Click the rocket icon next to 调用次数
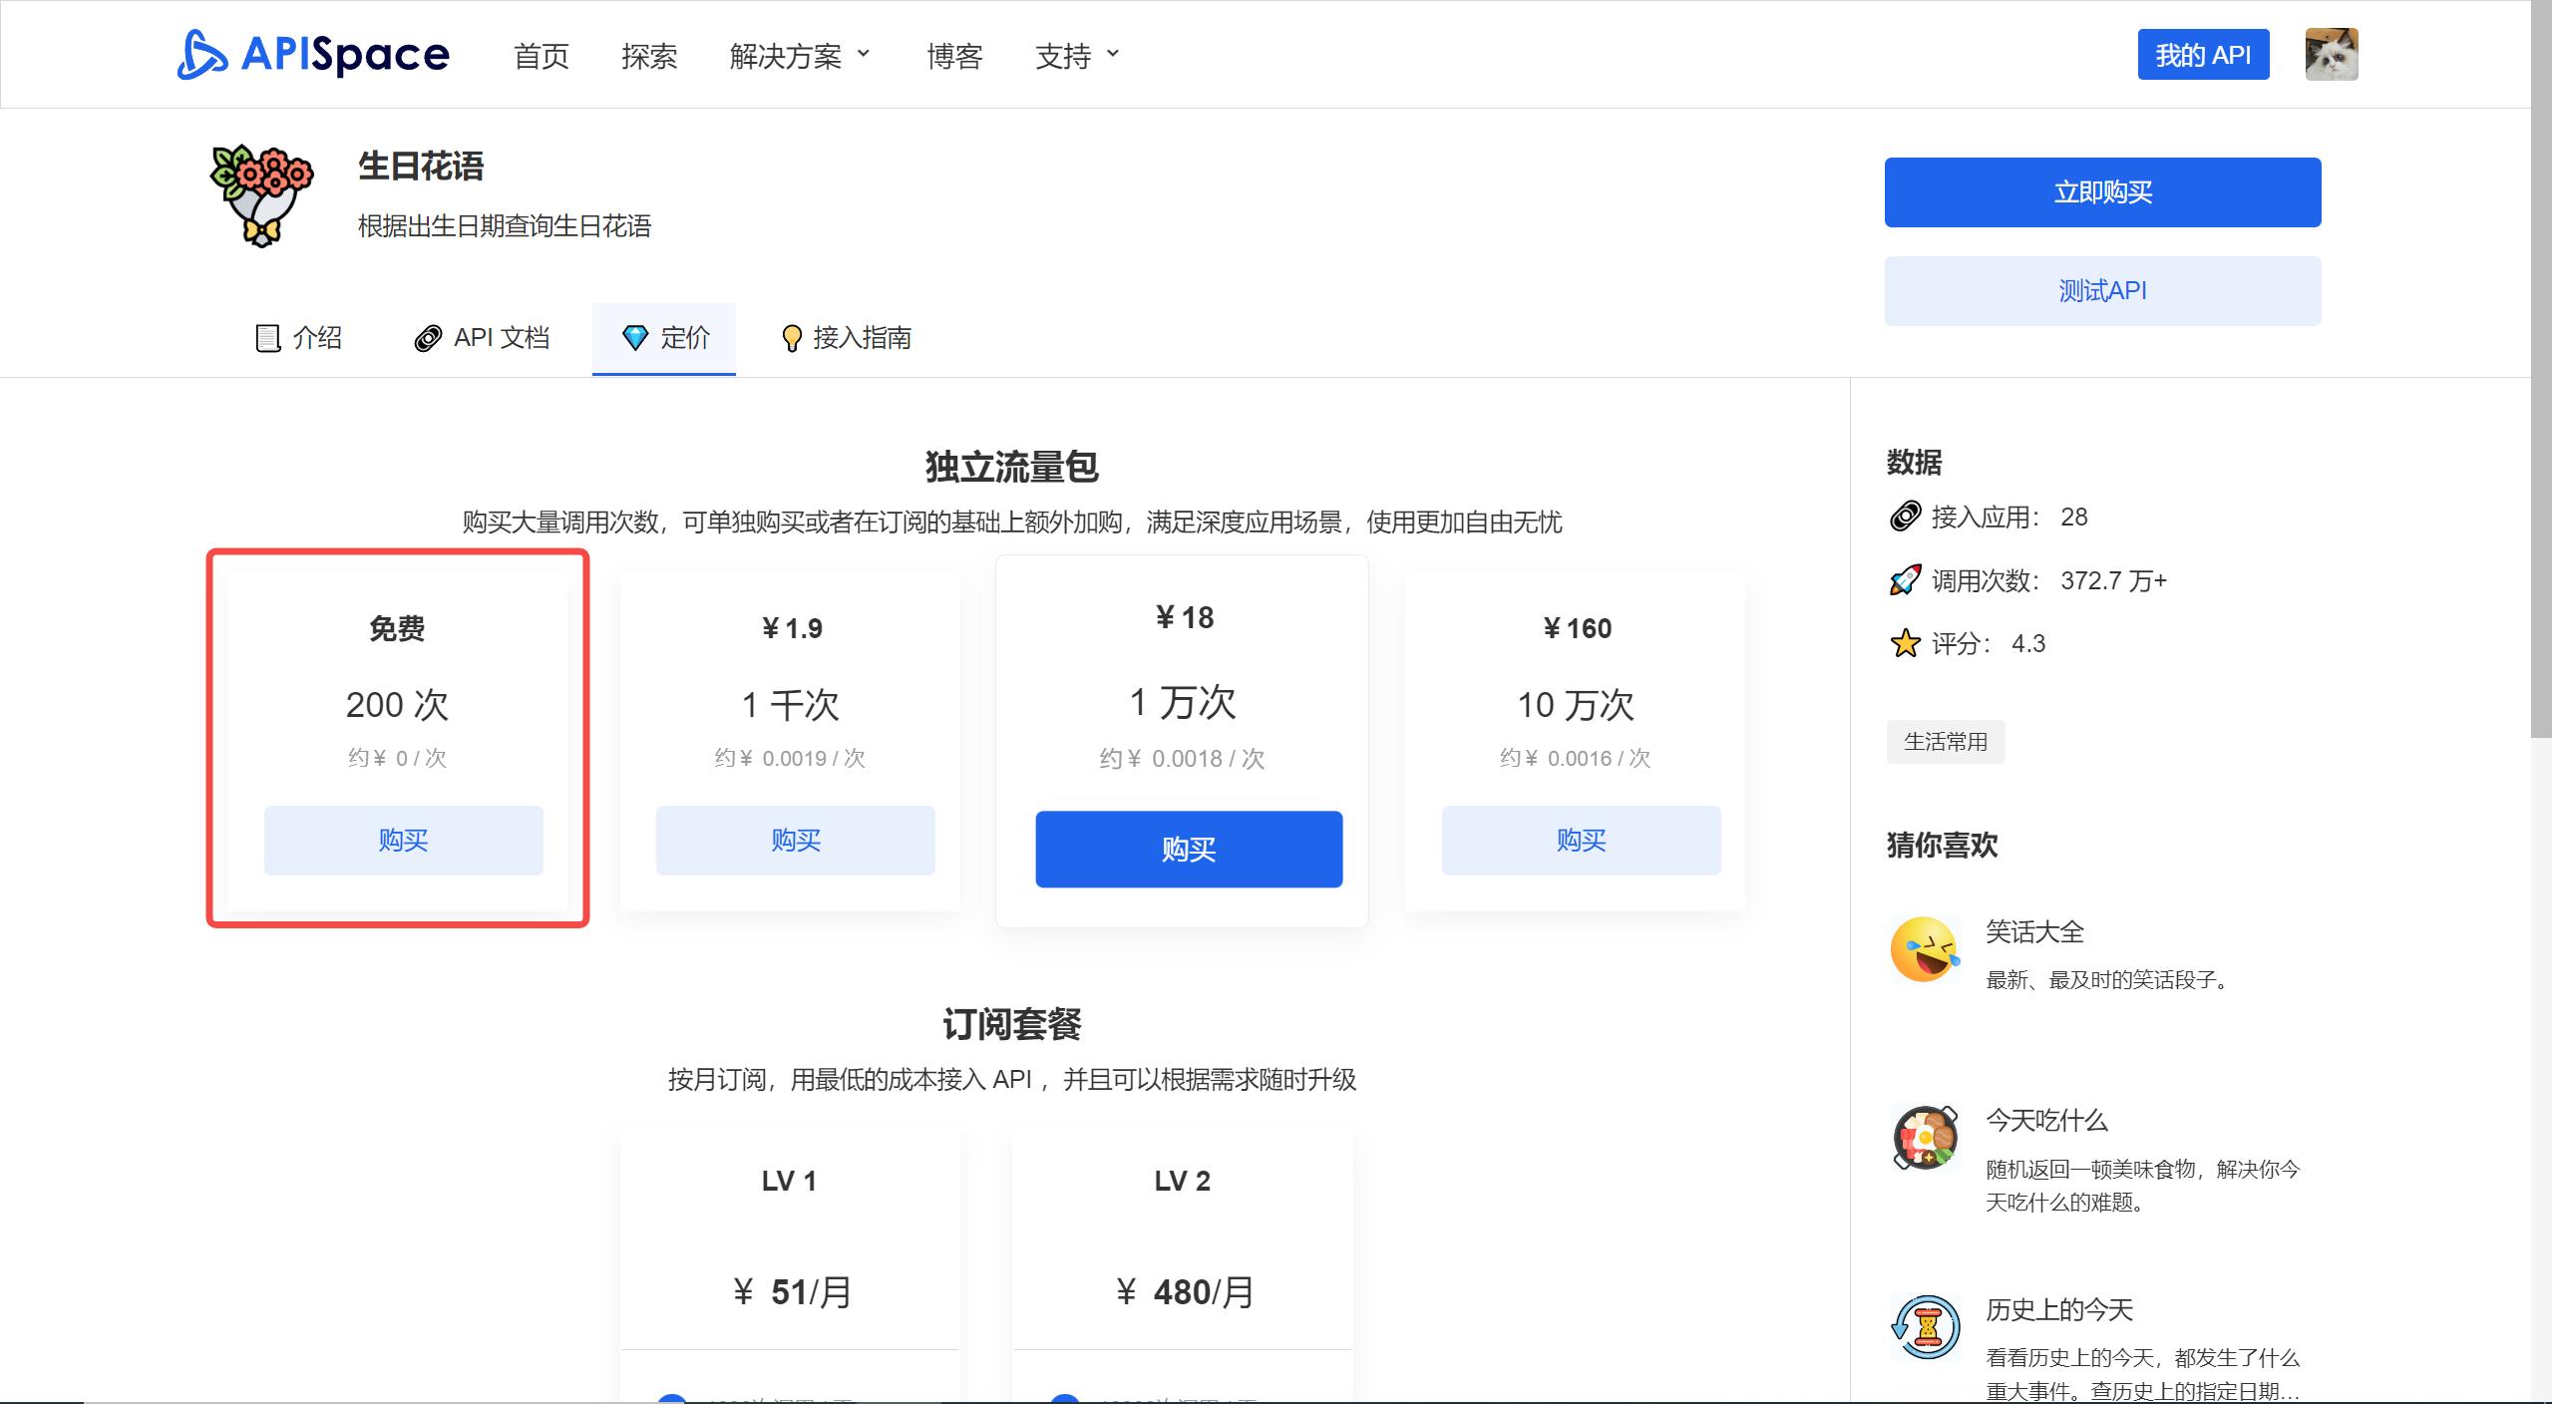Image resolution: width=2552 pixels, height=1404 pixels. (1906, 579)
